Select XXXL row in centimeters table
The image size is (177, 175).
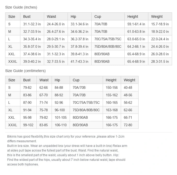[x=72, y=125]
